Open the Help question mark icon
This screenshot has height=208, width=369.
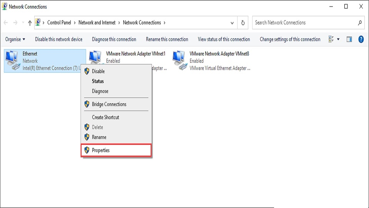361,39
